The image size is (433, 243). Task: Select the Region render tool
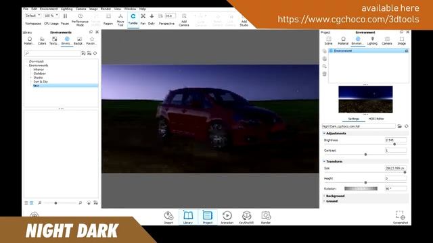(108, 20)
